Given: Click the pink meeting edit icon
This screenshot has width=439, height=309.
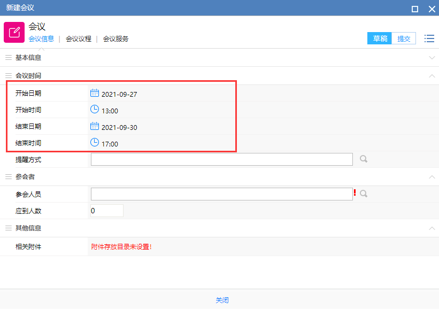Looking at the screenshot, I should (14, 32).
